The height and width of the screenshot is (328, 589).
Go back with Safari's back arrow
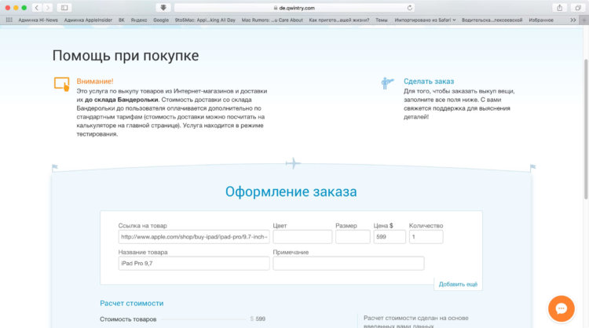pyautogui.click(x=37, y=8)
